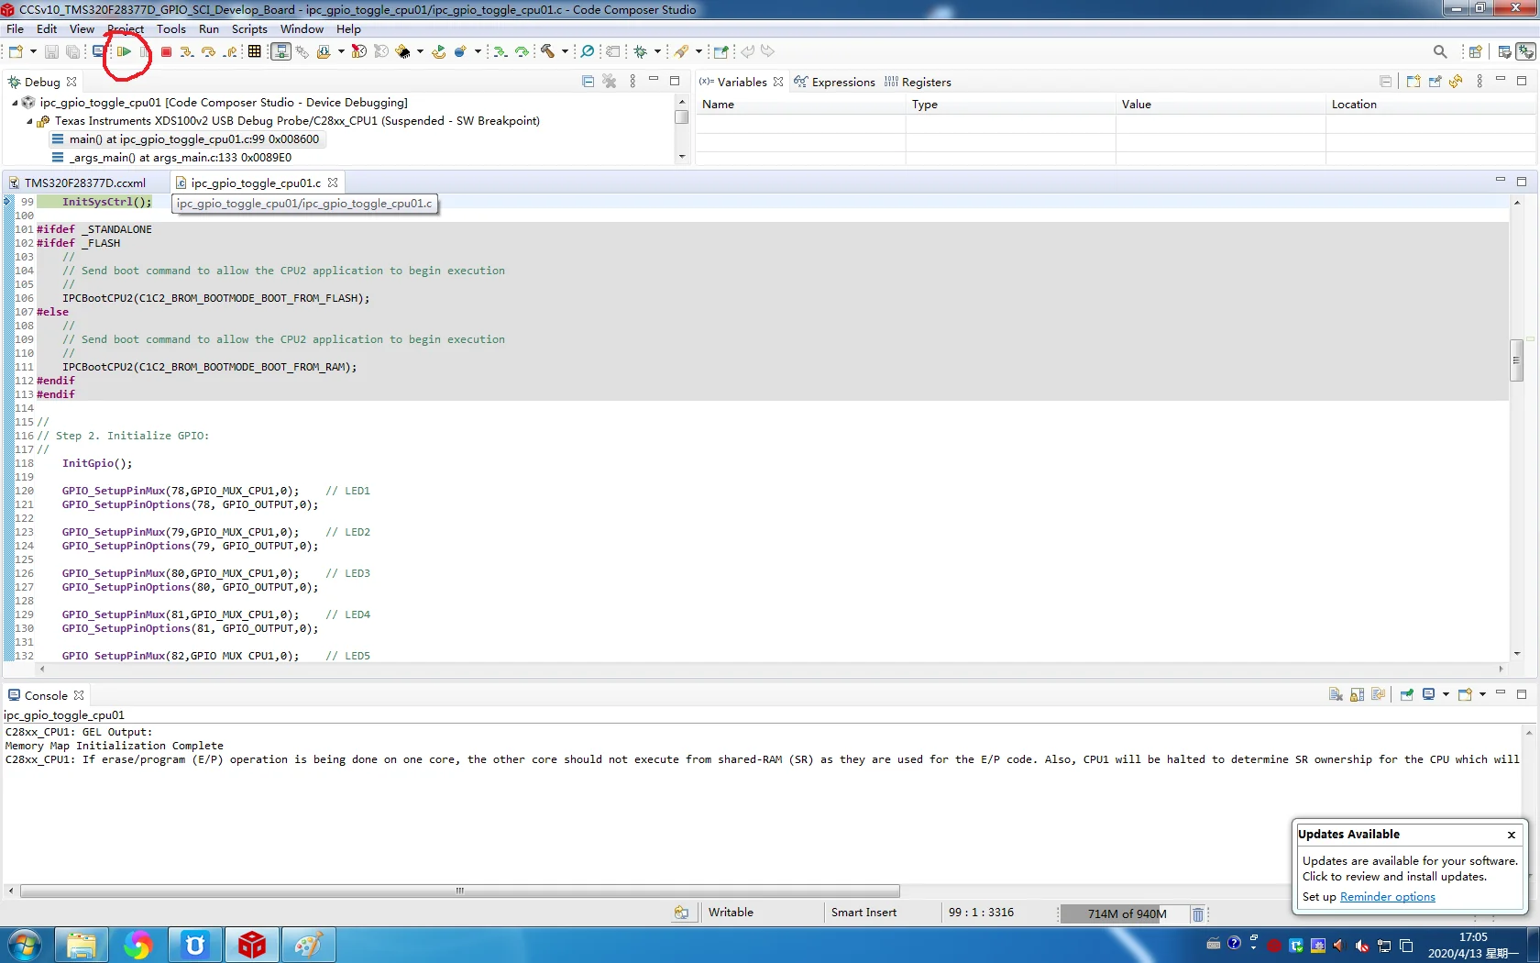Resume execution with the green Resume button
Image resolution: width=1540 pixels, height=963 pixels.
pos(124,52)
